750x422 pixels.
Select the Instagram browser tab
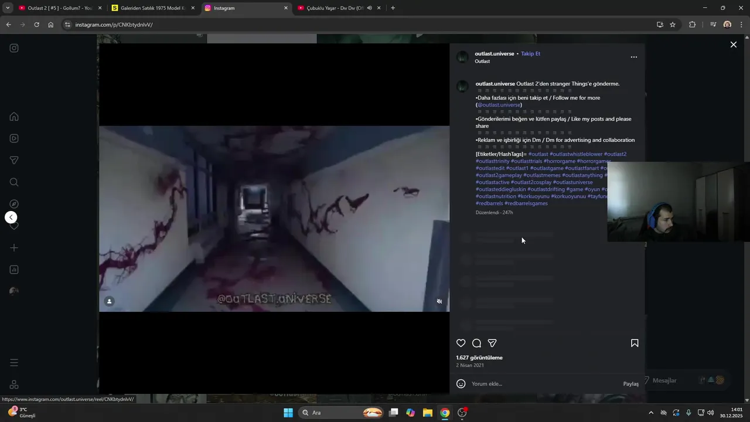pos(246,8)
